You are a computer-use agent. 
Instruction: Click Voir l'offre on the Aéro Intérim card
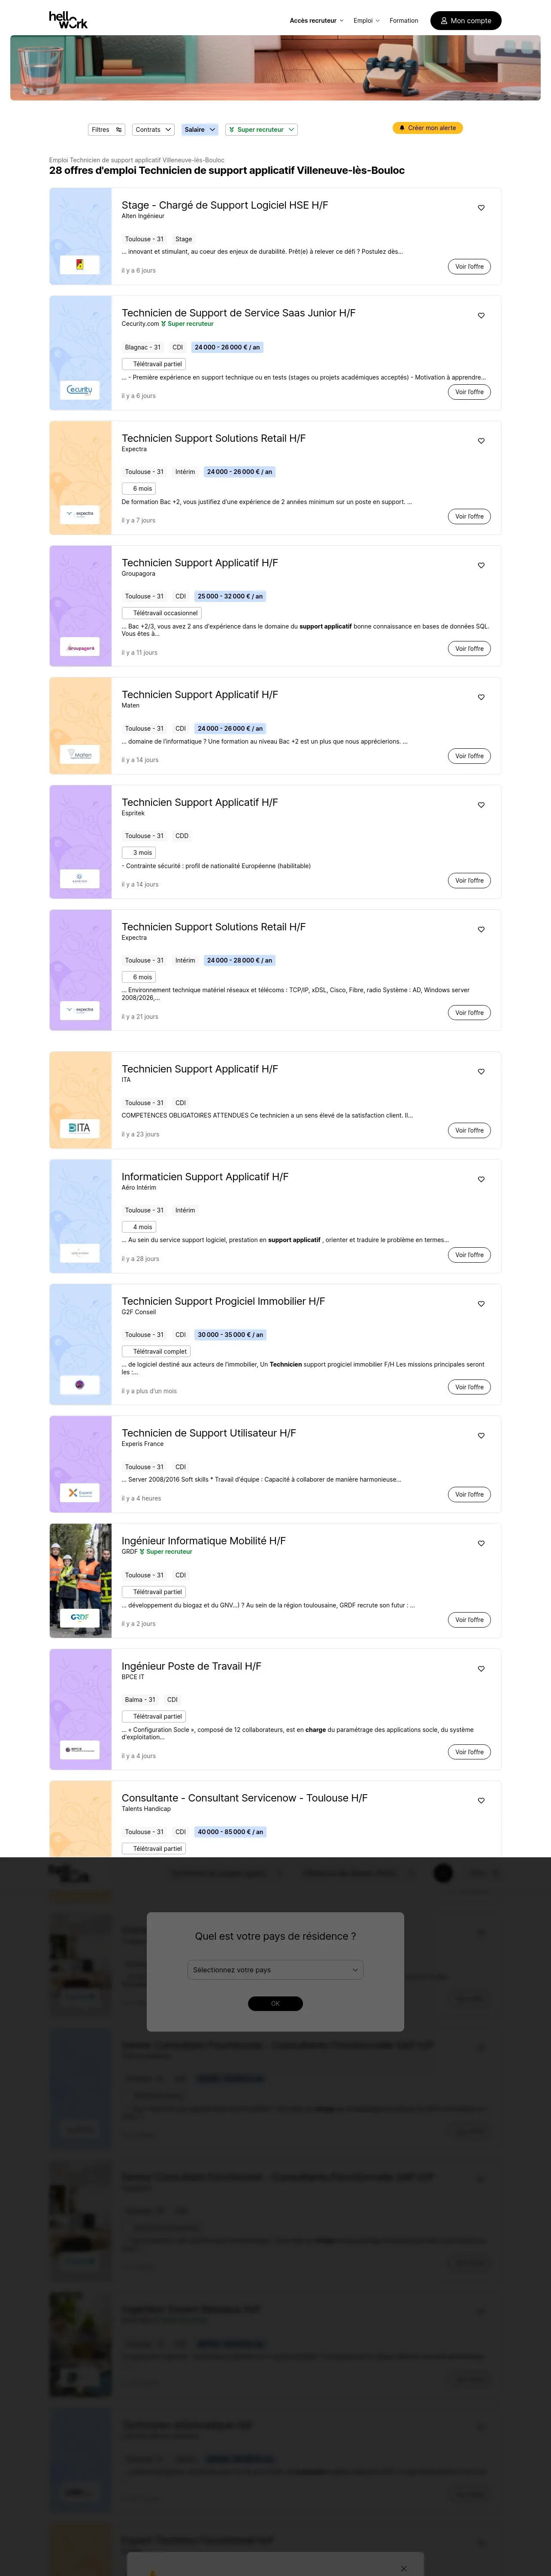(x=469, y=1255)
